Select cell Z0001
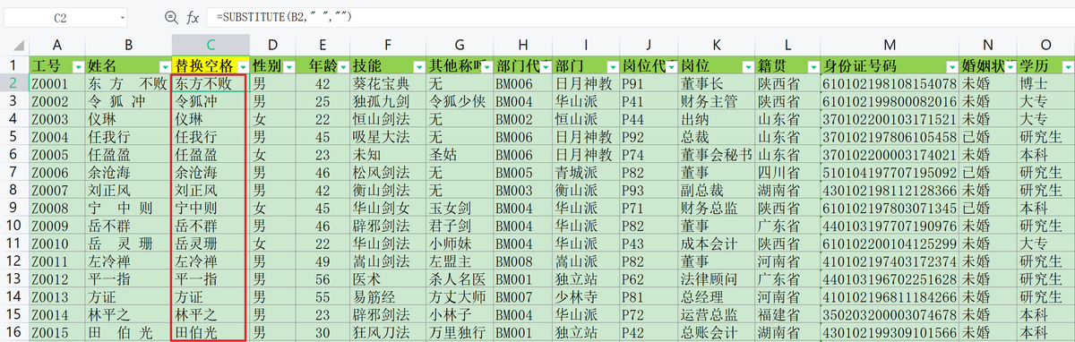 57,84
